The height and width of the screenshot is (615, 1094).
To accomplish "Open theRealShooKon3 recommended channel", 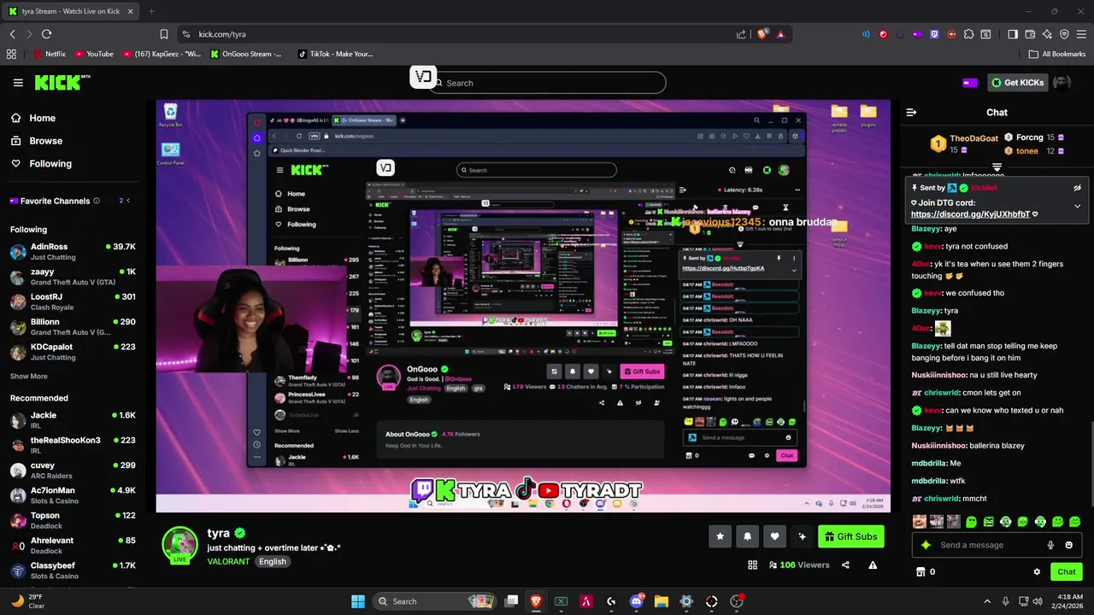I will 73,445.
